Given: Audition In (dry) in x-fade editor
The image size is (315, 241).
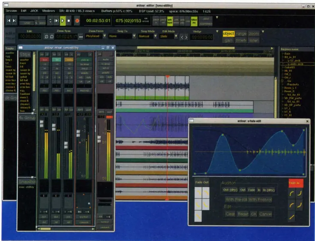Looking at the screenshot, I should 269,190.
